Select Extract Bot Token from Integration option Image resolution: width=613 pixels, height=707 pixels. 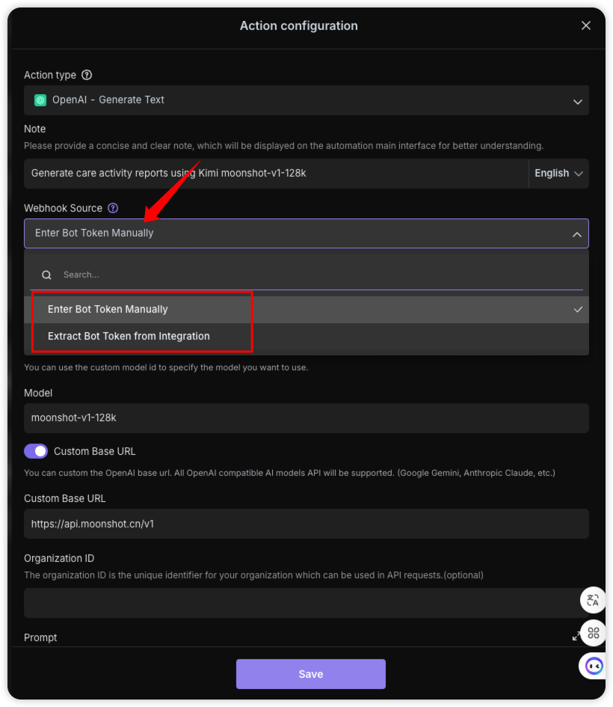[x=306, y=337]
